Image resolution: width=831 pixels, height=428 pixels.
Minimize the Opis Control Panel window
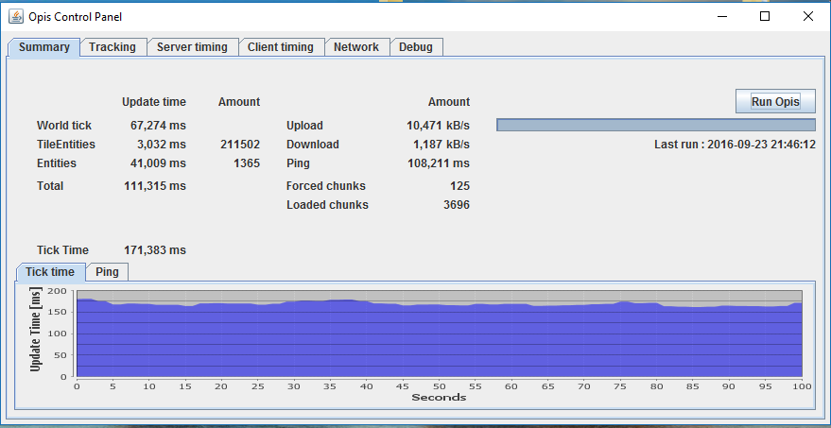(x=722, y=16)
